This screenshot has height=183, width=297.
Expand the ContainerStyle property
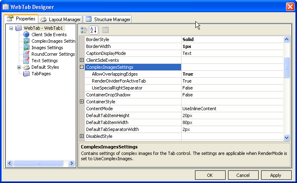(82, 102)
